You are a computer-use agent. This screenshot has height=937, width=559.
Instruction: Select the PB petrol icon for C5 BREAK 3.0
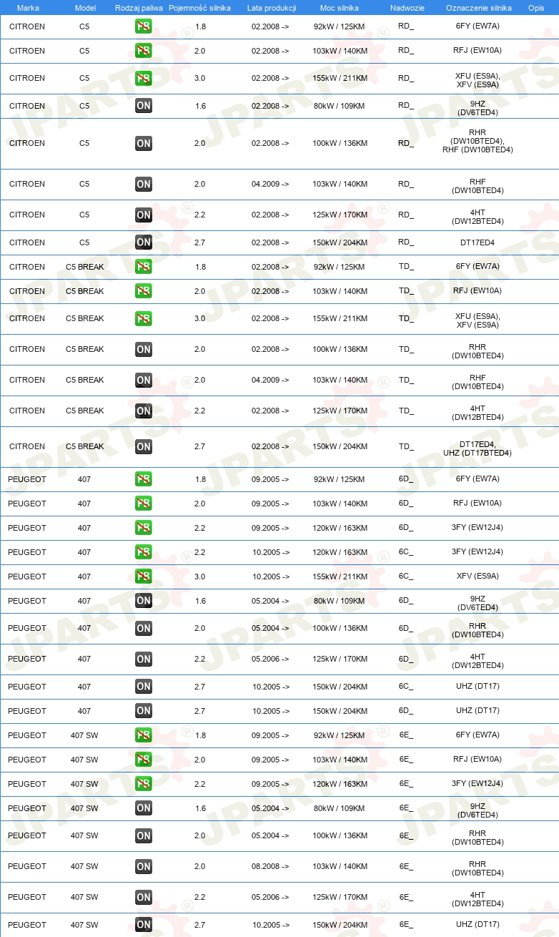click(x=144, y=318)
